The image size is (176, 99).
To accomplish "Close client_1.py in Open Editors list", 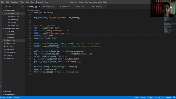I will point(6,13).
